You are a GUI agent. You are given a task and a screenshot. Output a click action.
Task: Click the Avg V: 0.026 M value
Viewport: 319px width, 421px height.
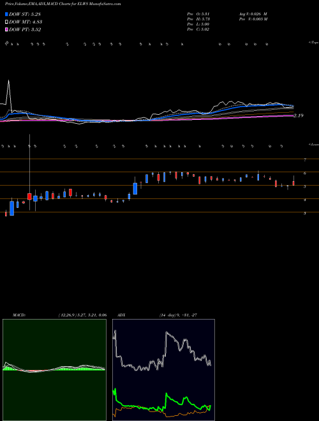(x=253, y=13)
